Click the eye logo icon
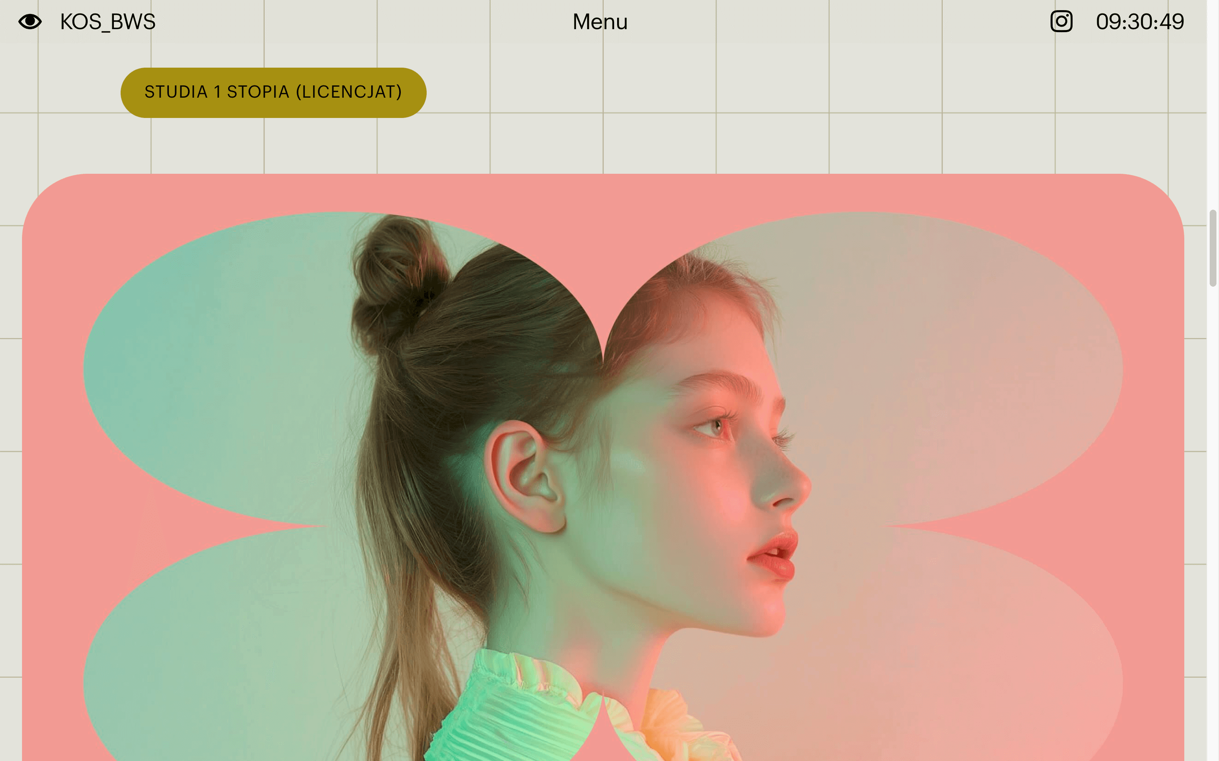 point(30,22)
